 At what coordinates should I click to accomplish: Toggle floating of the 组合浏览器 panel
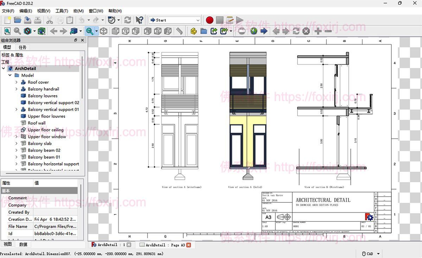pos(76,40)
